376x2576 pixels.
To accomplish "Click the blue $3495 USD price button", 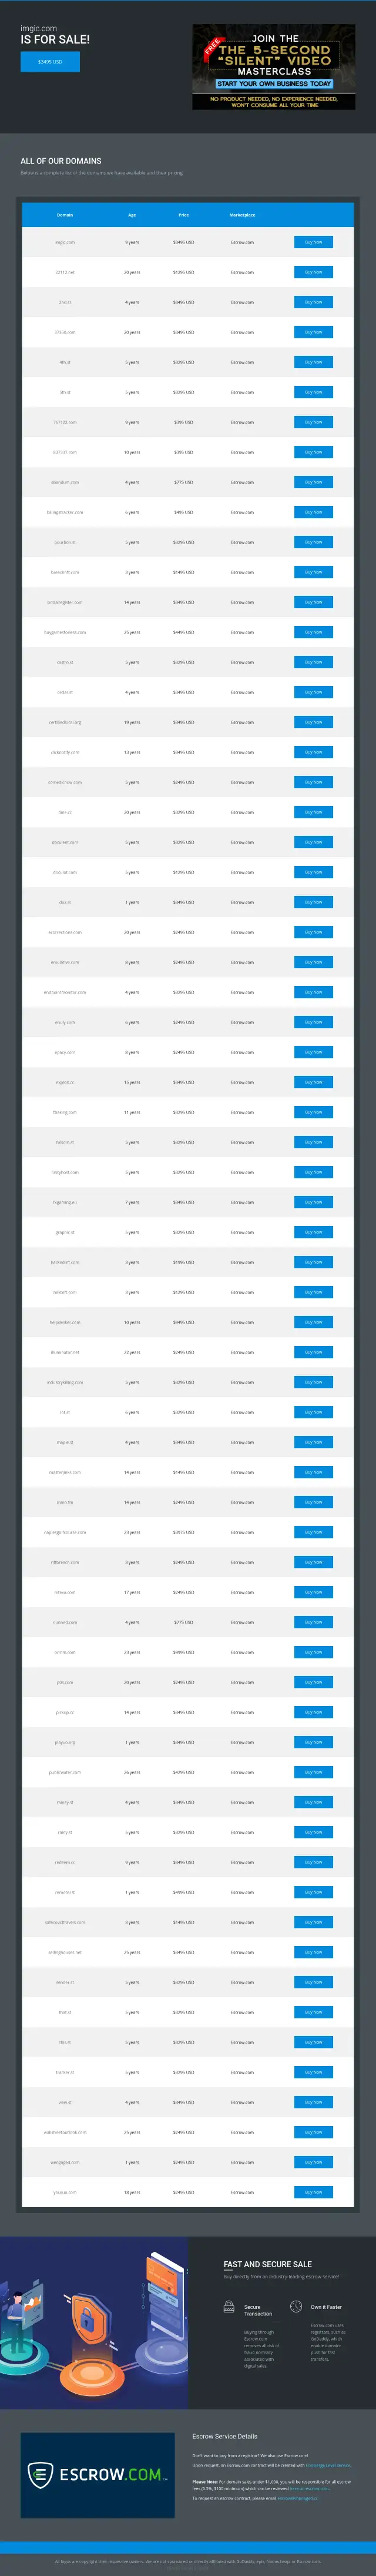I will coord(50,61).
